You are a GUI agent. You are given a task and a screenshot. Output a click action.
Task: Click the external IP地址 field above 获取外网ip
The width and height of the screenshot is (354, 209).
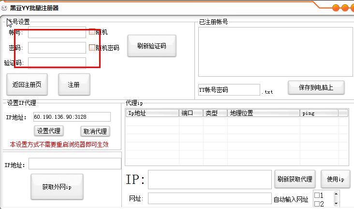point(75,164)
